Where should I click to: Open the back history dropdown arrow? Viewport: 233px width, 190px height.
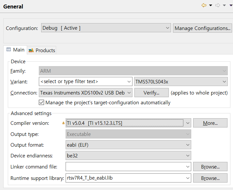coord(210,5)
